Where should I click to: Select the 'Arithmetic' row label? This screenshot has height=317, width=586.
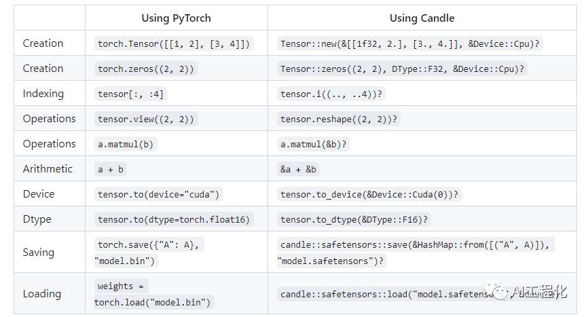point(48,169)
